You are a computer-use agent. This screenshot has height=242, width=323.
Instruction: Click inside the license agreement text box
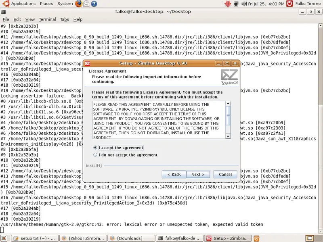point(159,120)
